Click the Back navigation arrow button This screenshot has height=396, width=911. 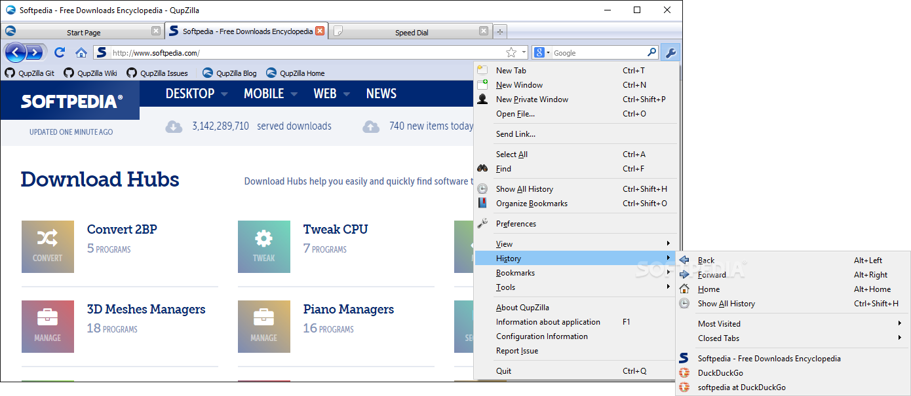point(15,52)
